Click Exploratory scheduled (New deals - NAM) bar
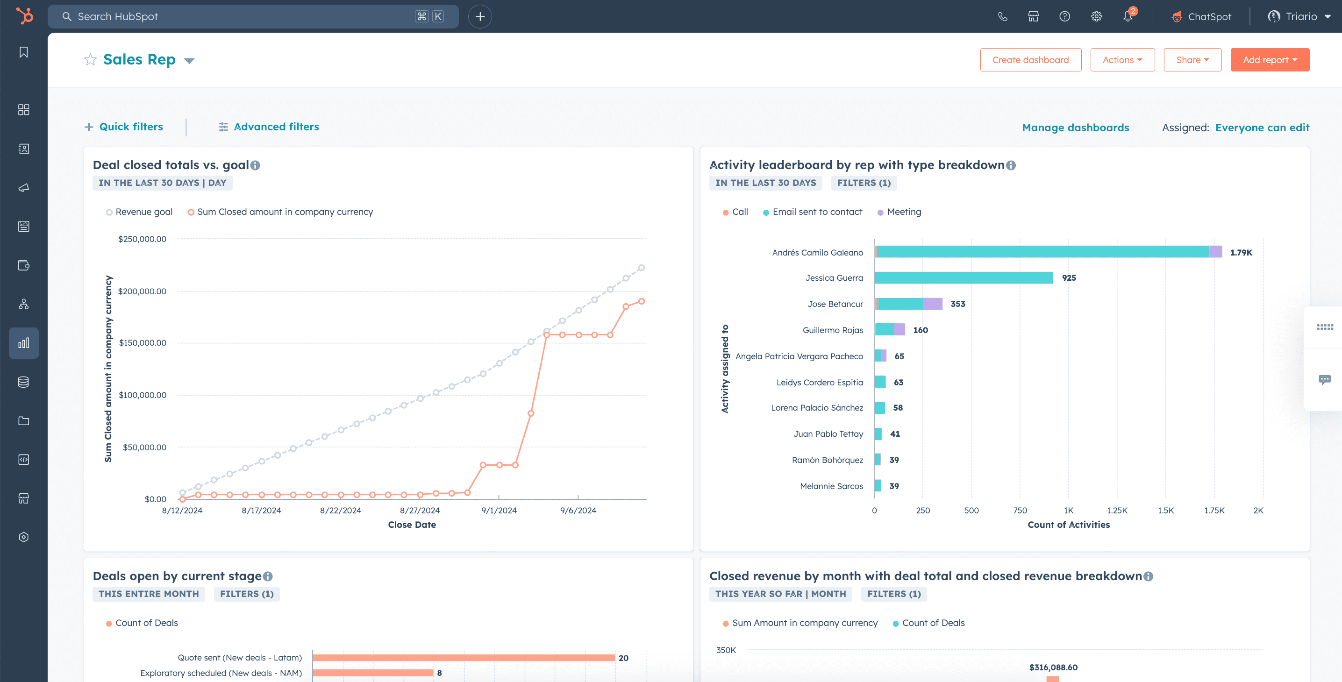The image size is (1342, 682). click(x=373, y=673)
